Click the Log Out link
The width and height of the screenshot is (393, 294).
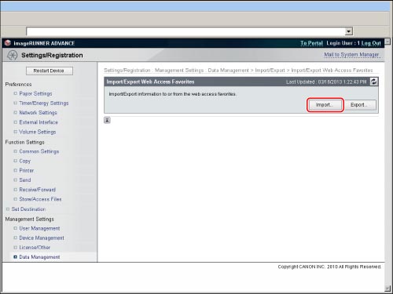[371, 43]
